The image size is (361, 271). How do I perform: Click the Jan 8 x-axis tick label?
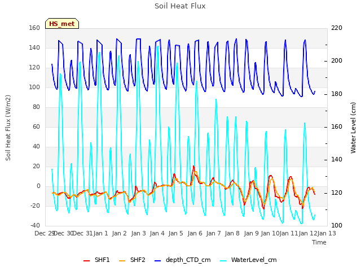pyautogui.click(x=232, y=233)
